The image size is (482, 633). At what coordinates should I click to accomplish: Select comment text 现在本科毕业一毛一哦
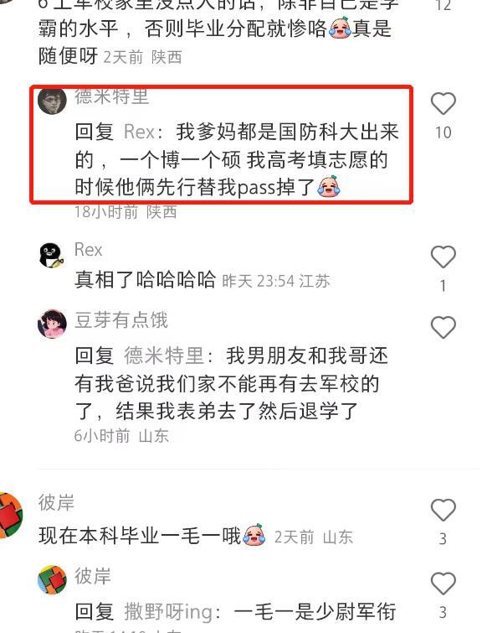coord(140,536)
